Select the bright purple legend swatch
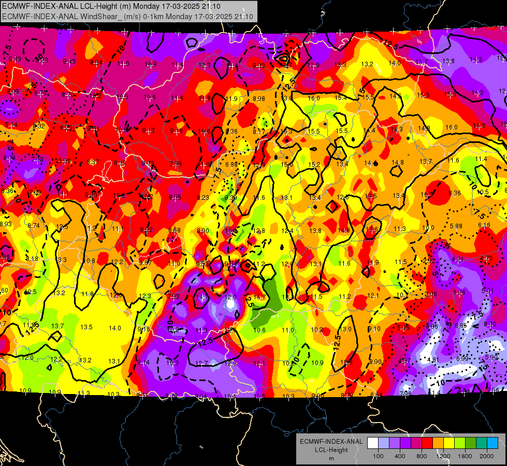Viewport: 507px width, 466px height. pyautogui.click(x=405, y=443)
